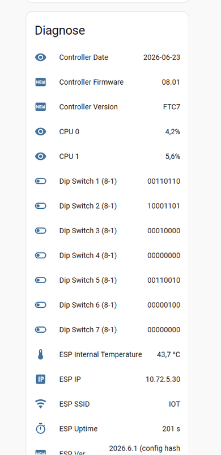Click dip switch value 10001101
Screen dimensions: 221x455
coord(164,206)
